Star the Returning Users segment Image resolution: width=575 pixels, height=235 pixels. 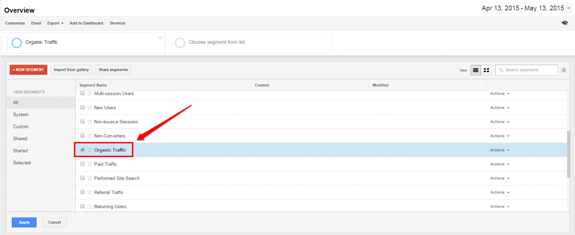(x=89, y=206)
